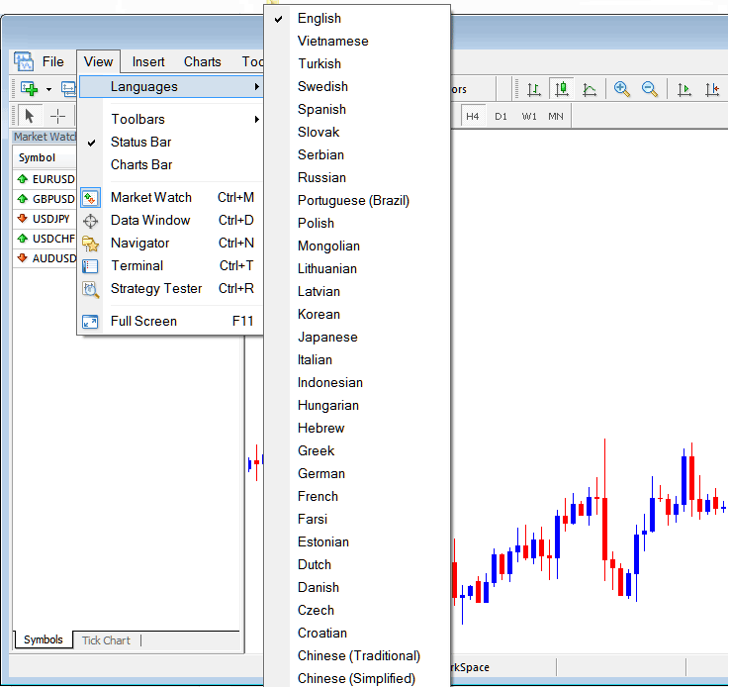Enable Charts Bar in View menu
The image size is (729, 687).
[x=141, y=164]
